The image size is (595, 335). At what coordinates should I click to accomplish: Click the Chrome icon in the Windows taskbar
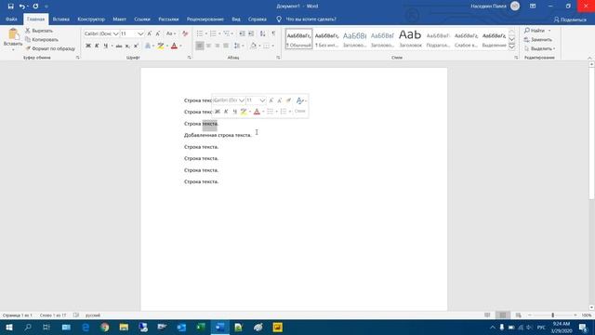tap(105, 327)
